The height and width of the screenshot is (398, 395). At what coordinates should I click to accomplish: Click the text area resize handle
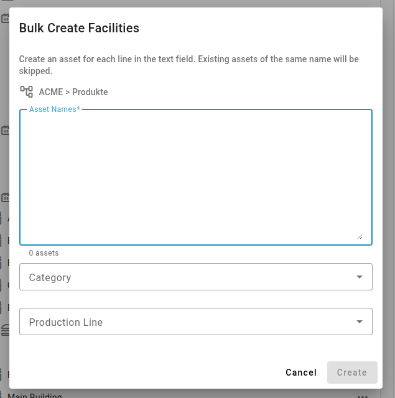360,236
